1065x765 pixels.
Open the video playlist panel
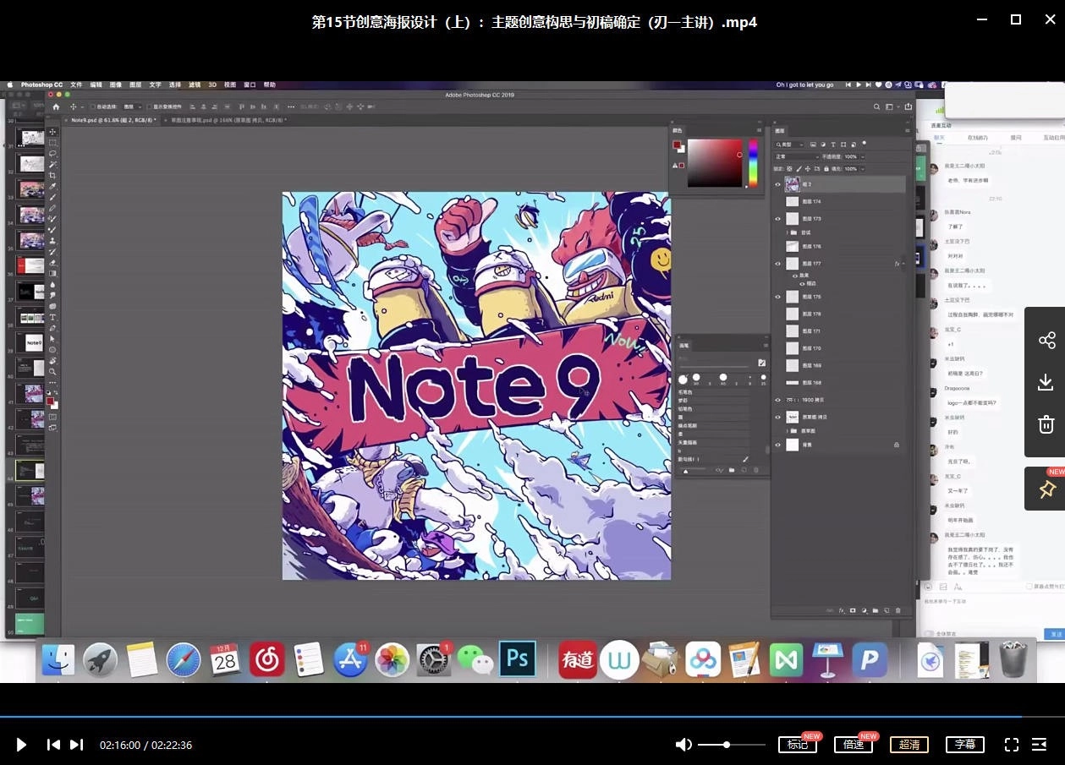1040,745
